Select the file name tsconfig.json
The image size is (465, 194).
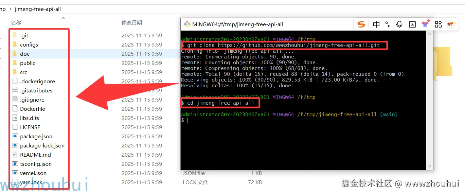pos(36,164)
